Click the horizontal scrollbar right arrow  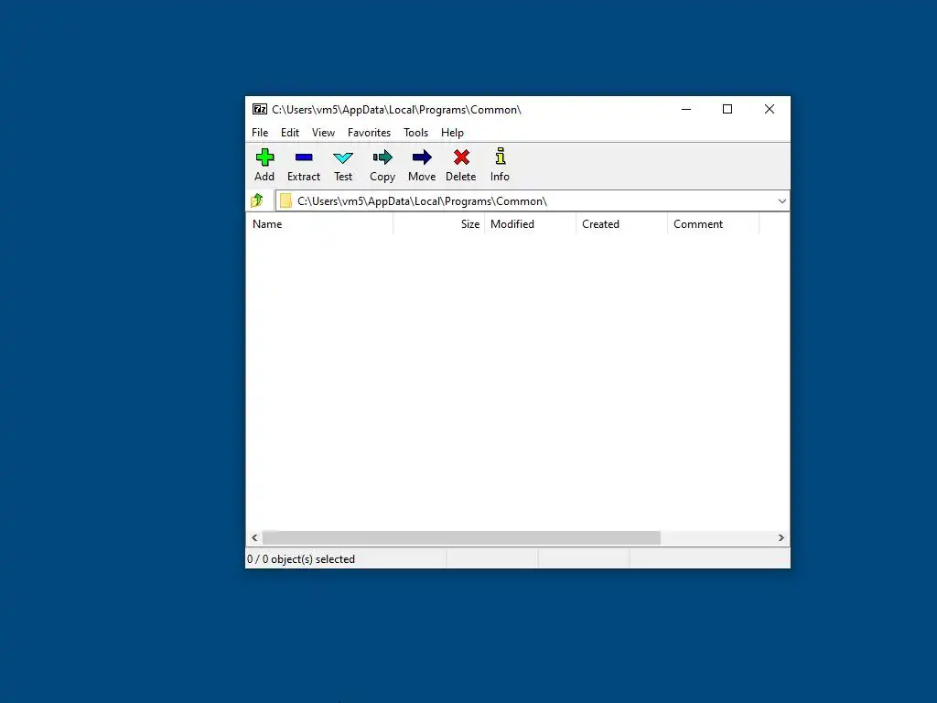tap(781, 538)
